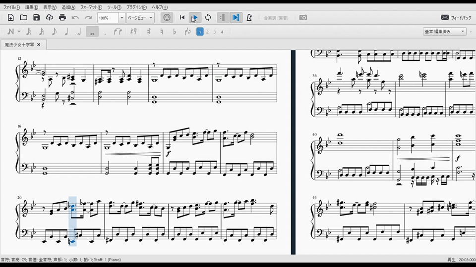This screenshot has width=476, height=267.
Task: Rewind playback to the start
Action: 182,18
